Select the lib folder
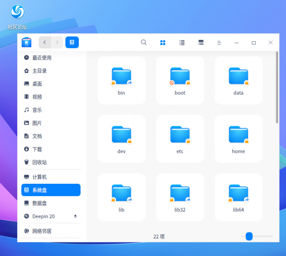This screenshot has width=286, height=256. point(121,197)
